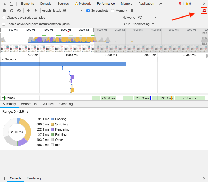208x182 pixels.
Task: Open the Event Log tab
Action: [66, 104]
